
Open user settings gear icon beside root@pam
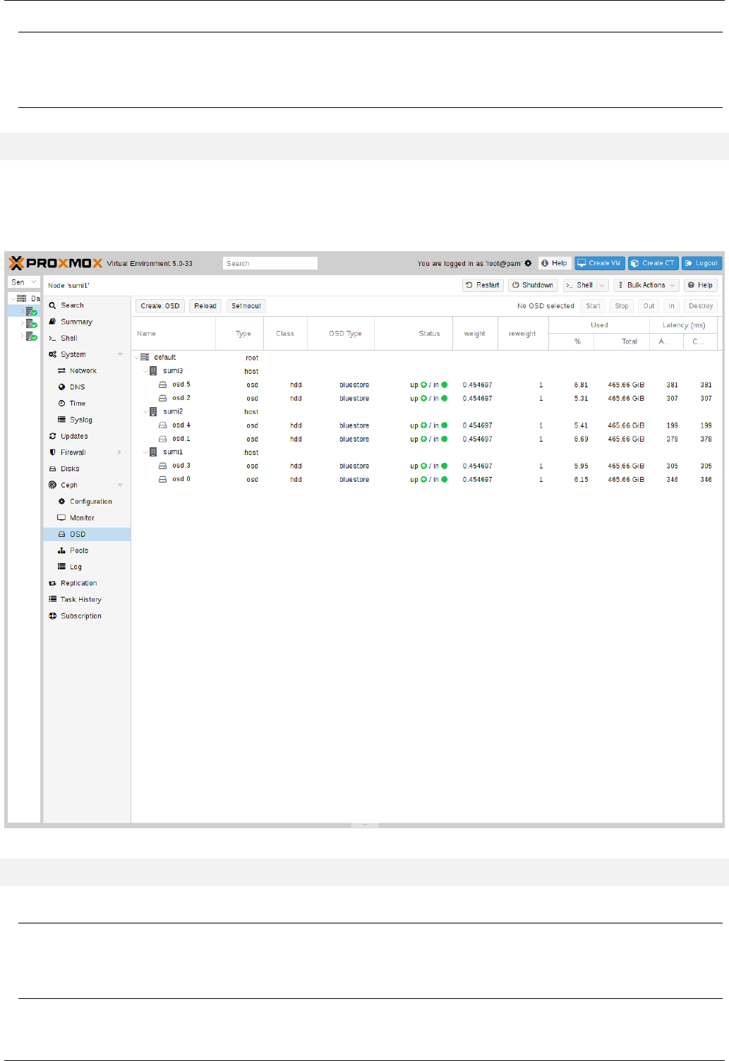coord(528,263)
